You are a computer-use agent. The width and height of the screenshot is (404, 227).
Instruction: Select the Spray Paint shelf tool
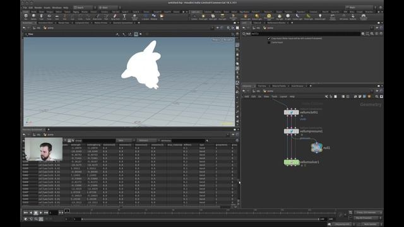click(115, 17)
